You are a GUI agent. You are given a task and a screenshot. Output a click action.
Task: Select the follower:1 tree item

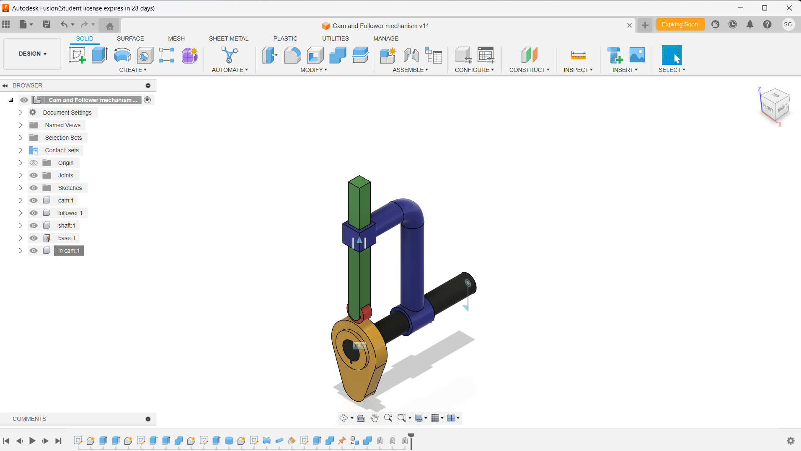[70, 213]
